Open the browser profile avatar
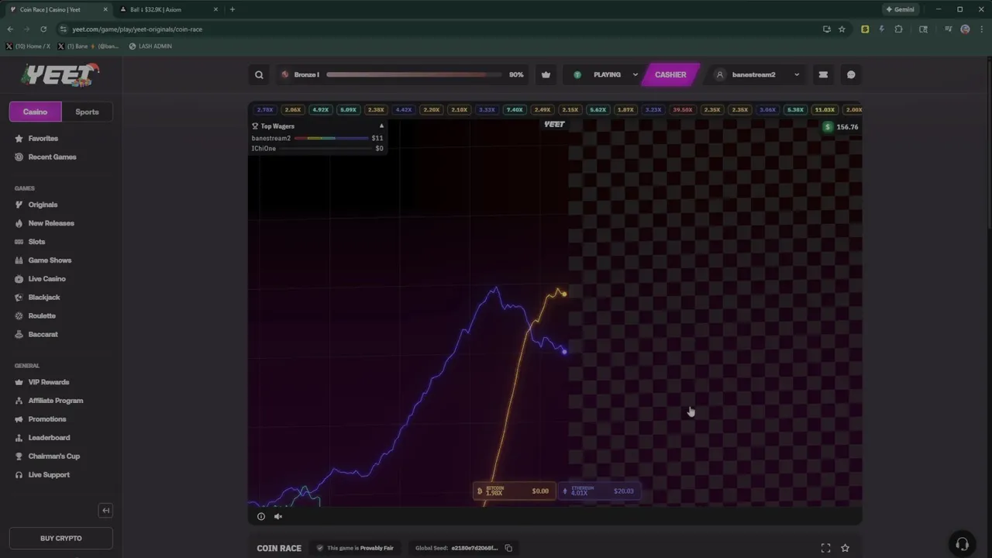Viewport: 992px width, 558px height. 965,29
